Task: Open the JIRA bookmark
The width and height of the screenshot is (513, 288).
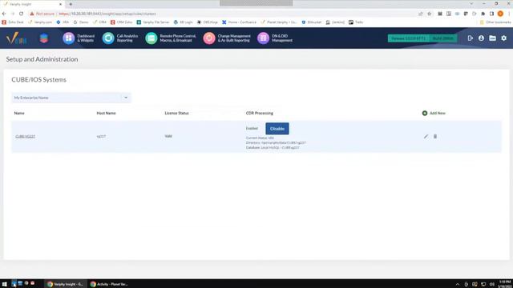Action: (x=63, y=22)
